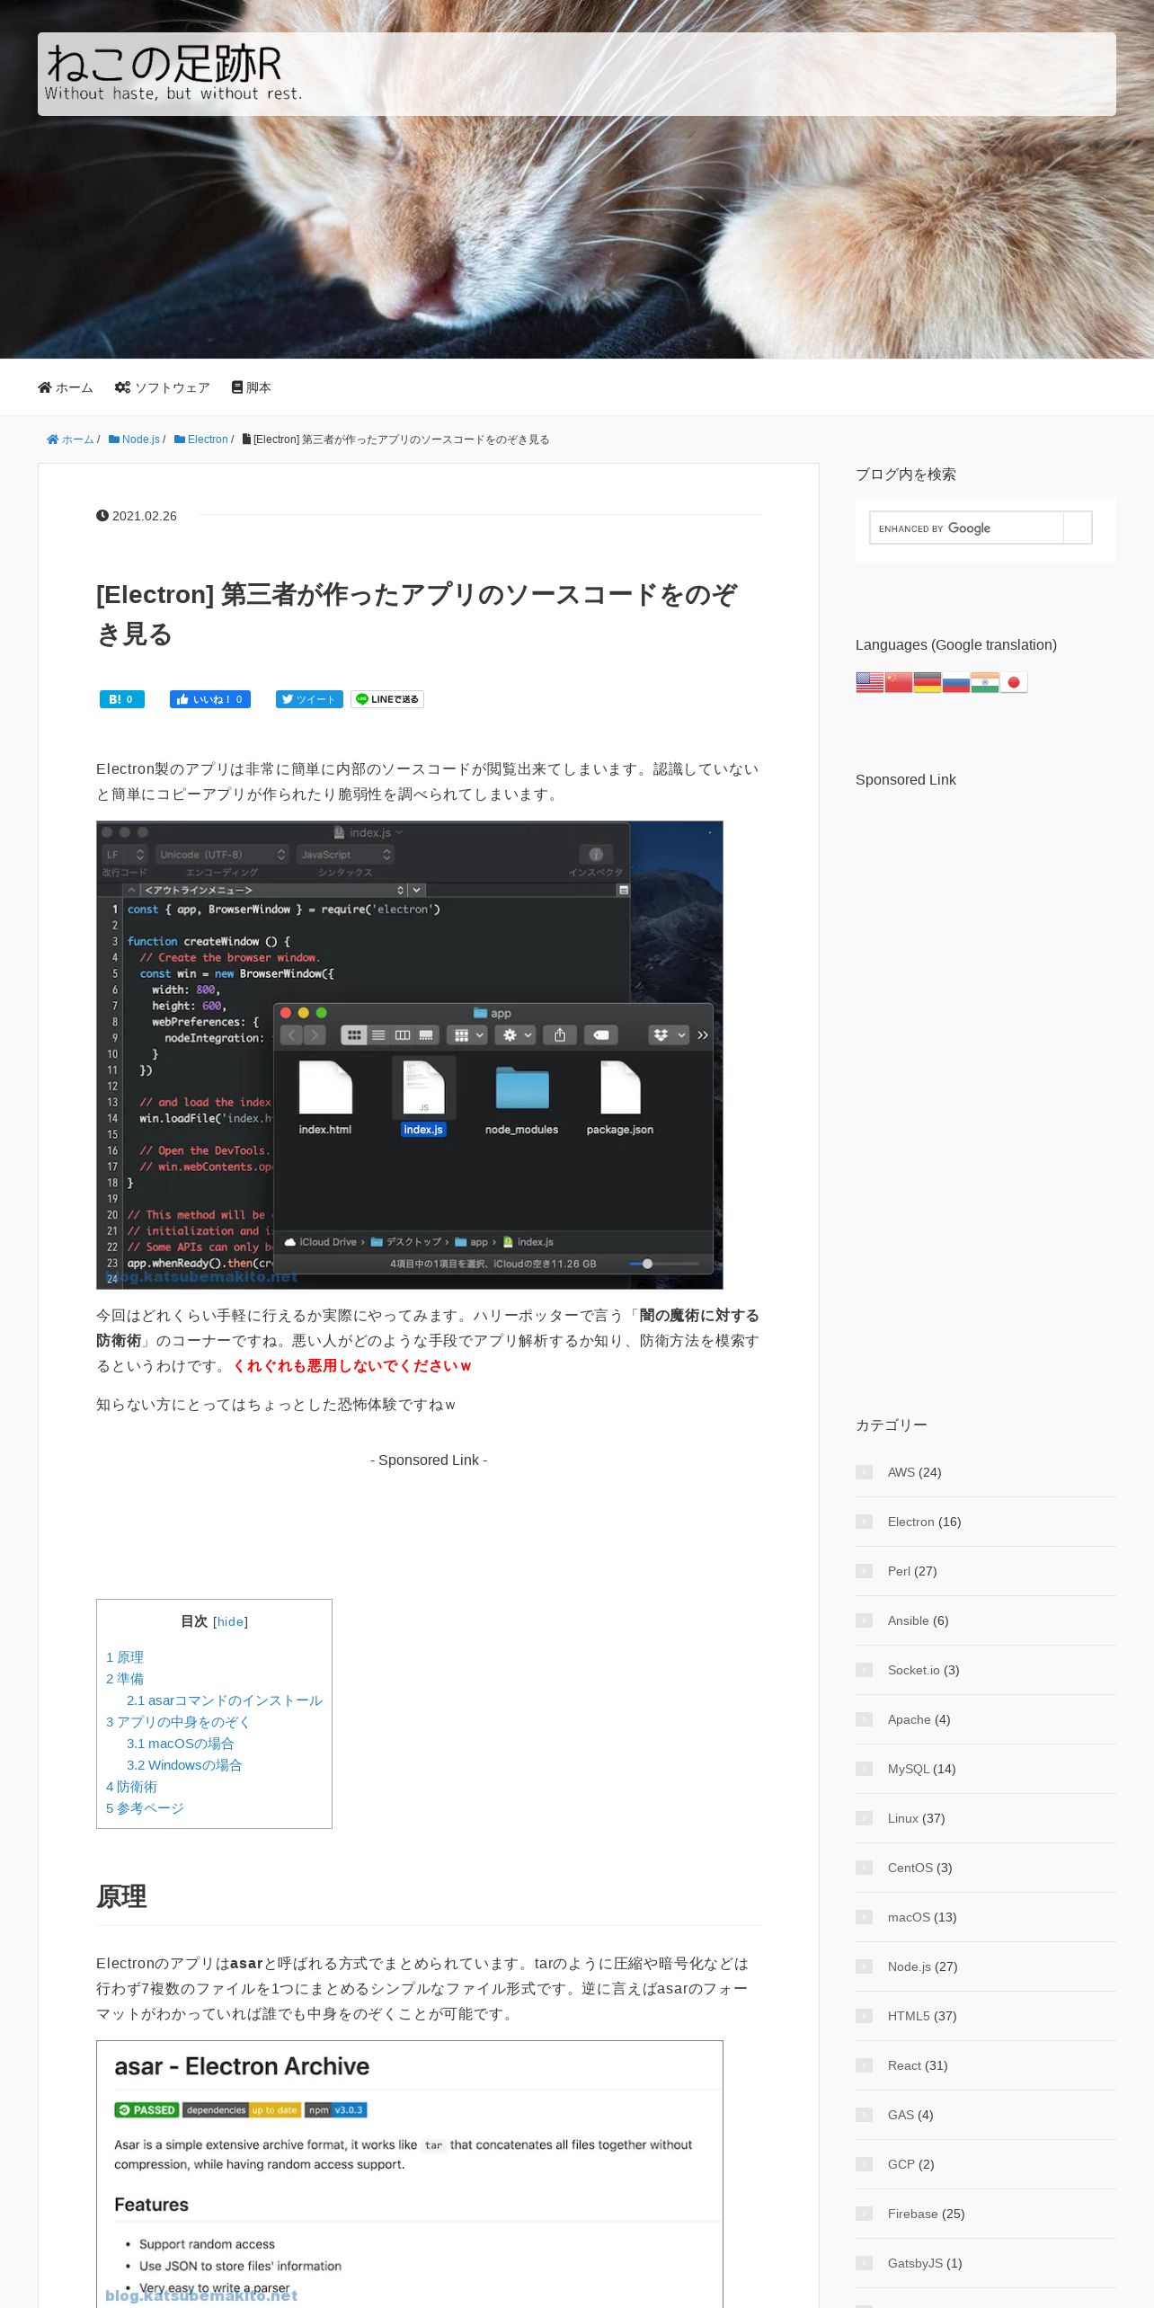Jump to section 2 準備 in contents
This screenshot has width=1154, height=2308.
[x=125, y=1679]
